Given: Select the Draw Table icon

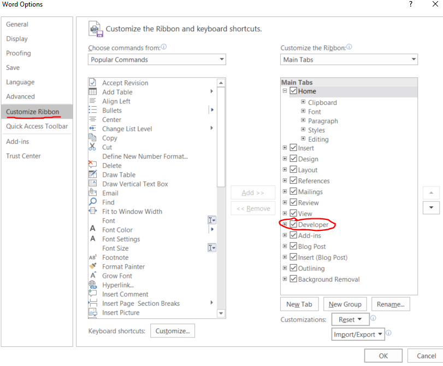Looking at the screenshot, I should 93,174.
